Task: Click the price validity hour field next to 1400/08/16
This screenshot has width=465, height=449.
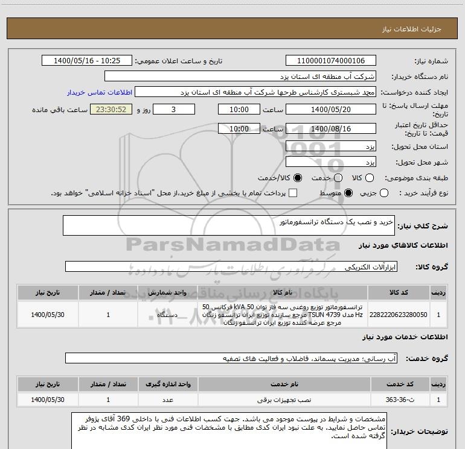Action: pos(239,129)
